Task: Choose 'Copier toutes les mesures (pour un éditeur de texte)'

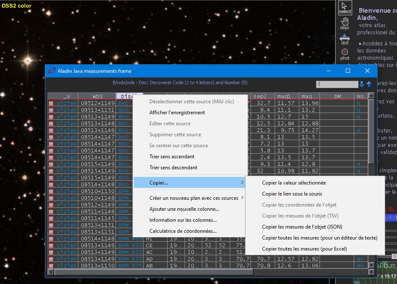Action: point(320,238)
